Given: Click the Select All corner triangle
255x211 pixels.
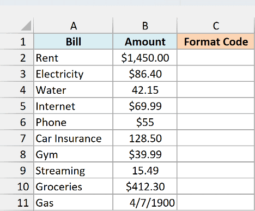Looking at the screenshot, I should 26,26.
